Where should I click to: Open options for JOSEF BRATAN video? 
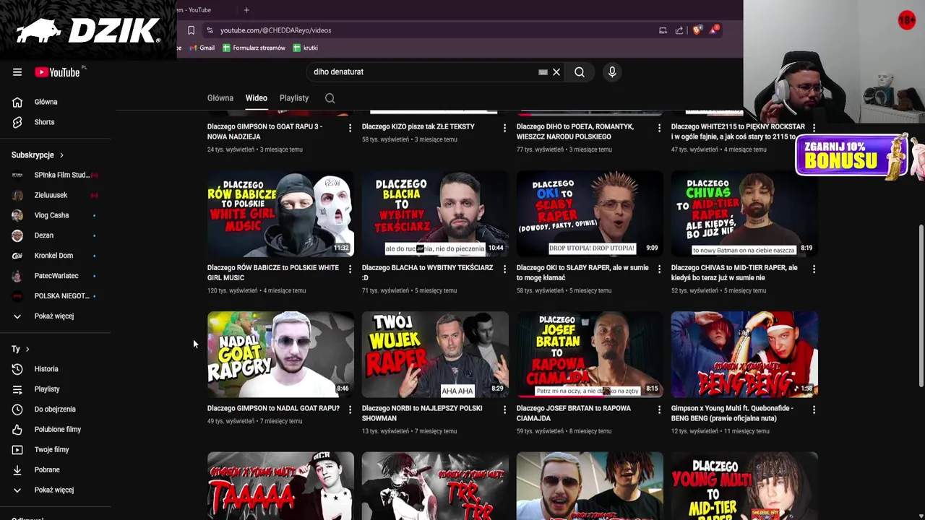[659, 409]
